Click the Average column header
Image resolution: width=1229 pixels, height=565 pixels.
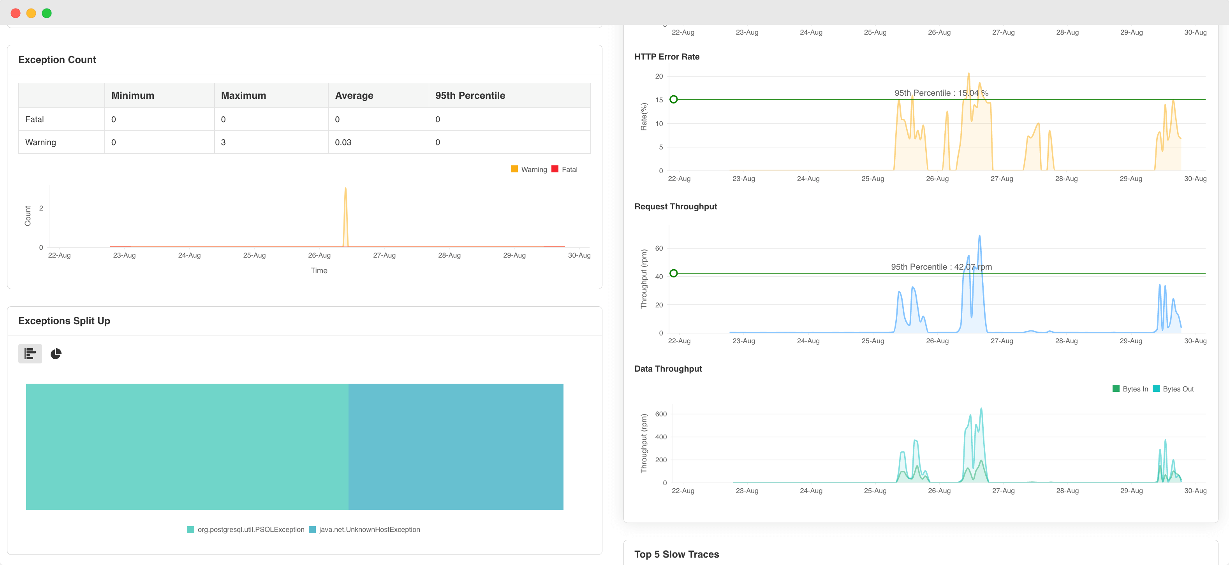point(354,95)
